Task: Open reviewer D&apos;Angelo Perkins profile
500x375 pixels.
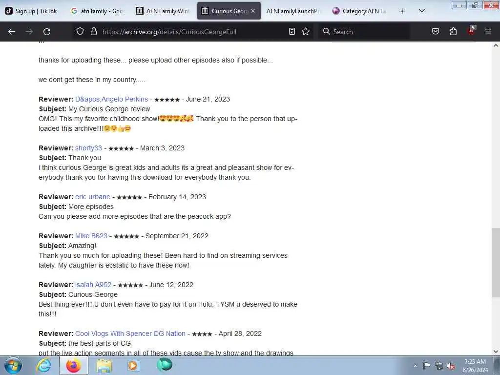Action: coord(112,99)
